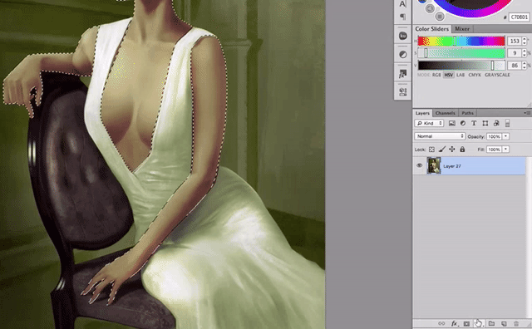The width and height of the screenshot is (532, 329).
Task: Click the triangle shape button under color wheel
Action: click(x=430, y=9)
